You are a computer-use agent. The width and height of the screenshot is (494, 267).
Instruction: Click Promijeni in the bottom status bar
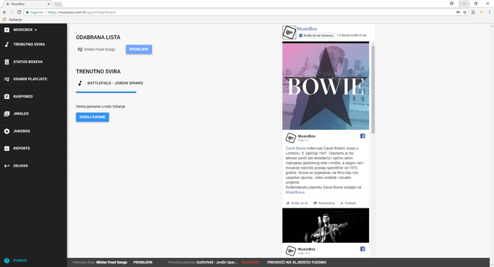(143, 263)
